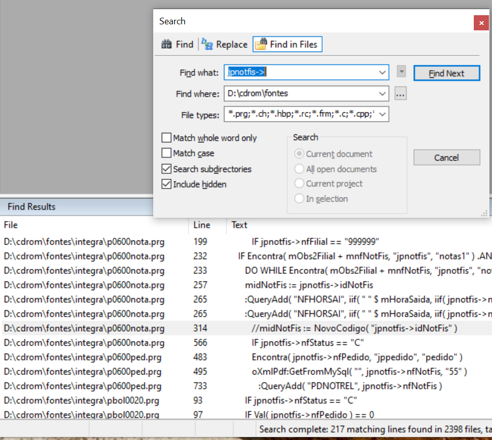492x440 pixels.
Task: Click the Find in Files folder icon
Action: pos(261,45)
